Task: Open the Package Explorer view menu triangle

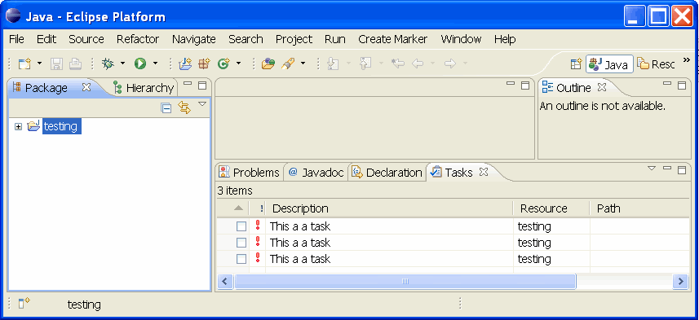Action: point(202,103)
